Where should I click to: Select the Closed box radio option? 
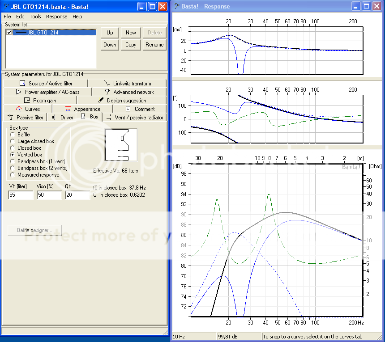tap(13, 148)
